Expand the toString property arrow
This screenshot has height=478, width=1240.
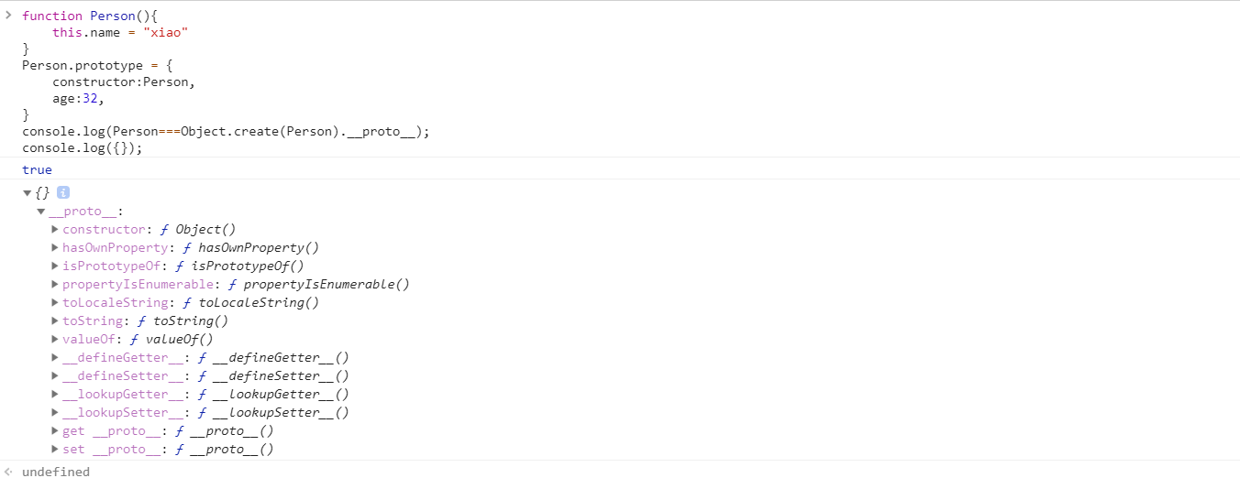(x=55, y=321)
